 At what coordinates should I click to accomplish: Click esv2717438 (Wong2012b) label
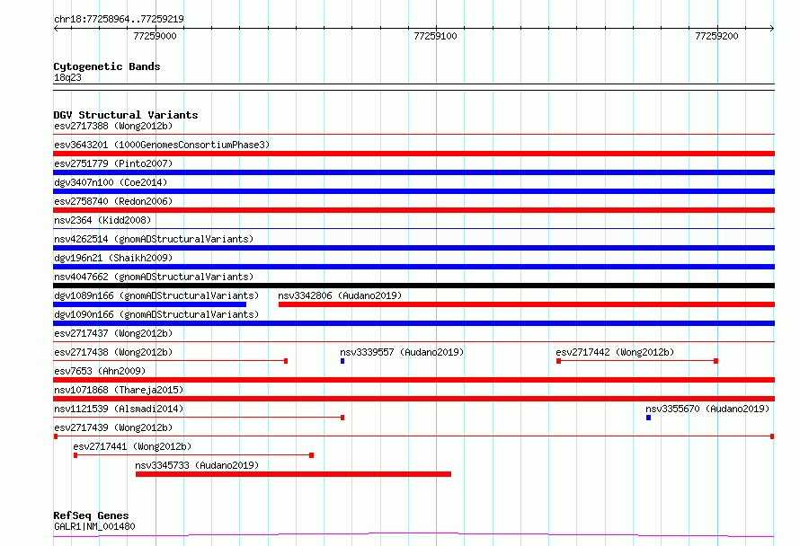tap(113, 352)
